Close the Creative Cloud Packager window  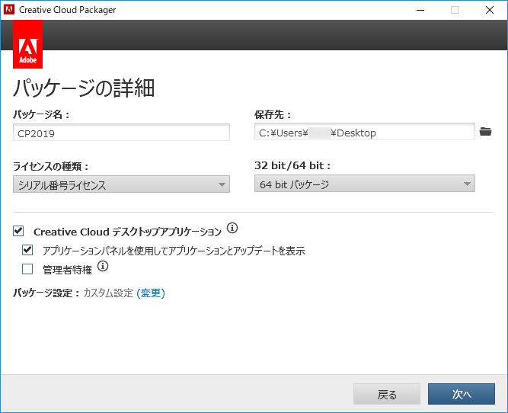pos(490,10)
